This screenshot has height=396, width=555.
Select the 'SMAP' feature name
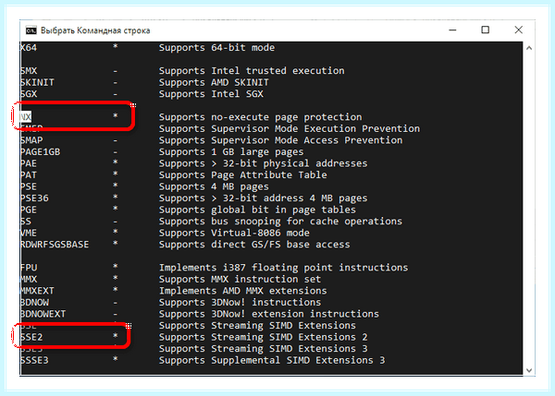coord(31,140)
